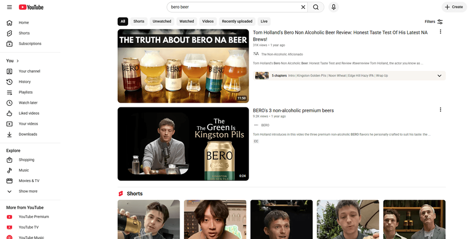Click the chapters preview thumbnail
Image resolution: width=471 pixels, height=239 pixels.
pos(262,75)
